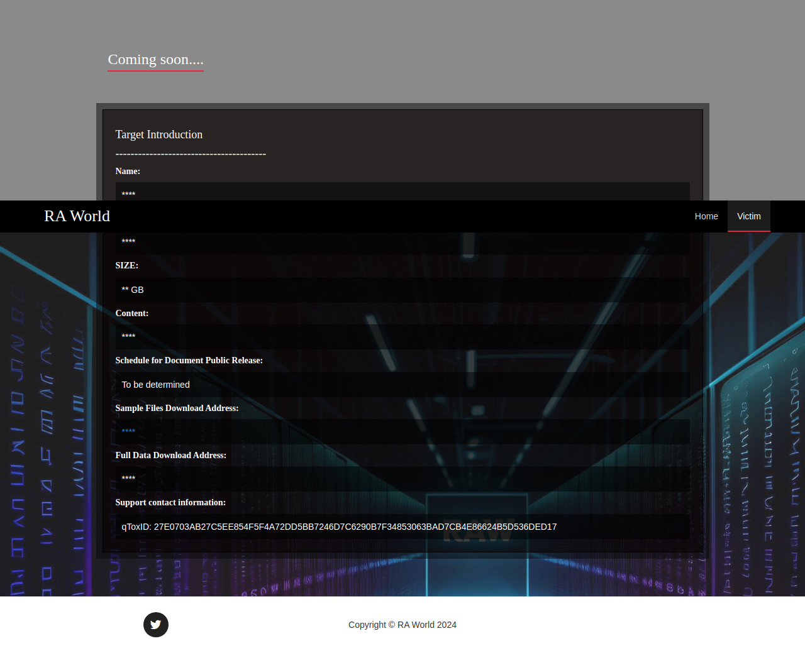Click the Schedule for Document Public Release label
Viewport: 805px width, 653px height.
tap(189, 360)
